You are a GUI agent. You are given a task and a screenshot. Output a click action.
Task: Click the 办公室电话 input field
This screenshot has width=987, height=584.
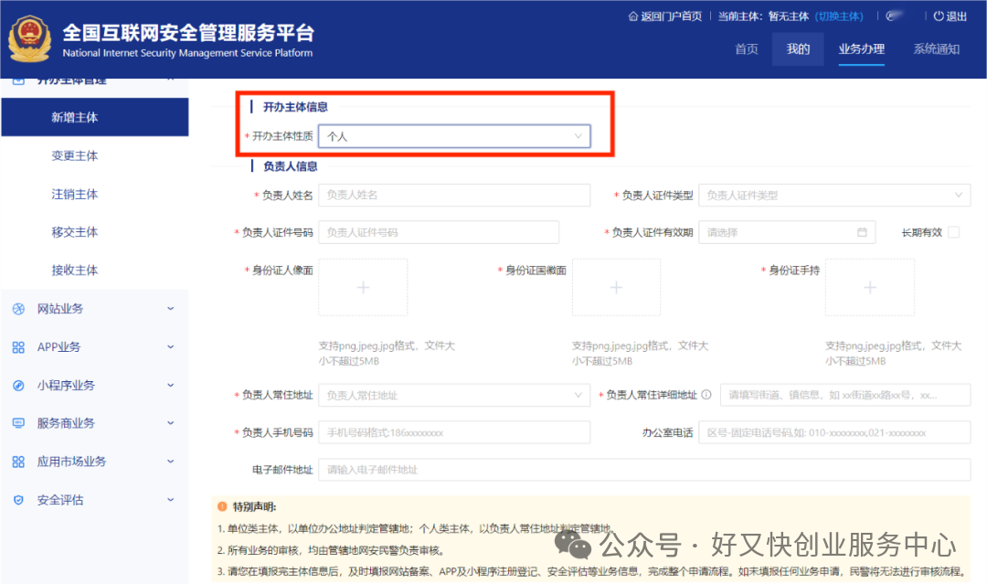[x=834, y=432]
